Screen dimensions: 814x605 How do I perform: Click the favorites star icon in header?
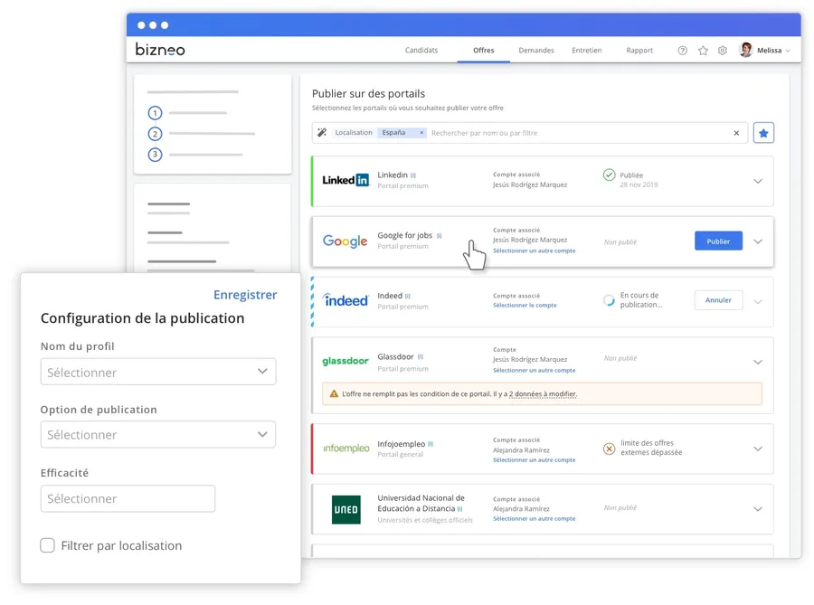[703, 51]
